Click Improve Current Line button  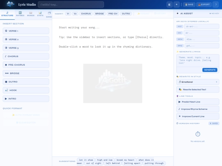(x=198, y=116)
